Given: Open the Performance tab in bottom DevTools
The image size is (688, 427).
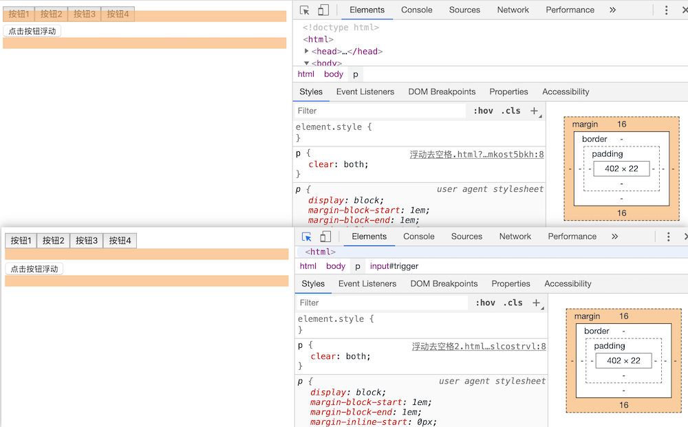Looking at the screenshot, I should (x=572, y=237).
